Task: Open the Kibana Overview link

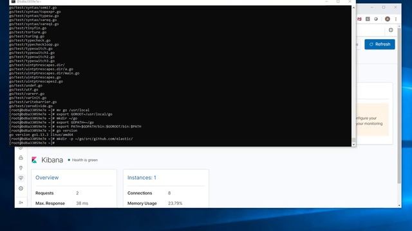Action: (47, 178)
